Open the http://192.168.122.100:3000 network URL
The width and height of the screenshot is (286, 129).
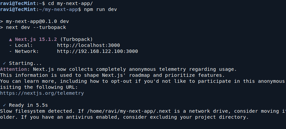coord(97,51)
